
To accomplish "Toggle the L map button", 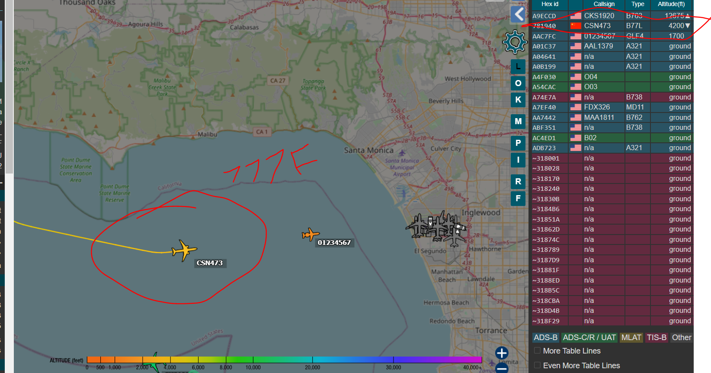I will [x=518, y=67].
